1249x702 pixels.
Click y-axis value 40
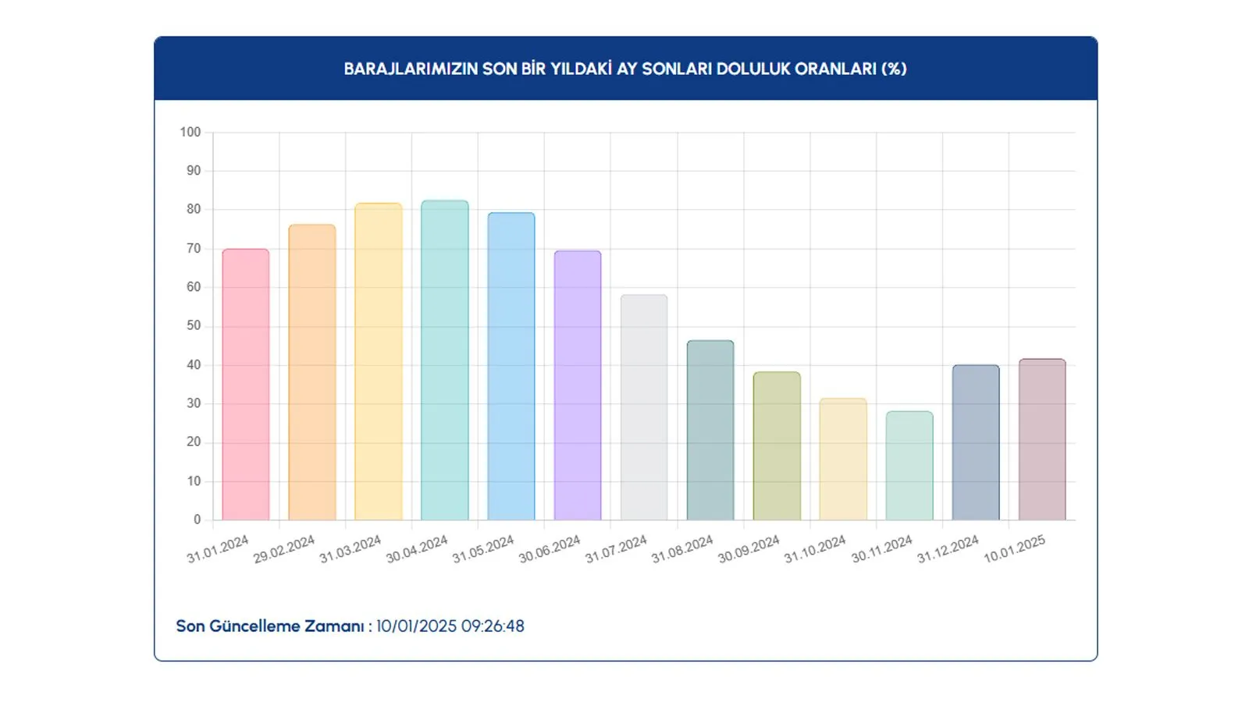click(194, 365)
